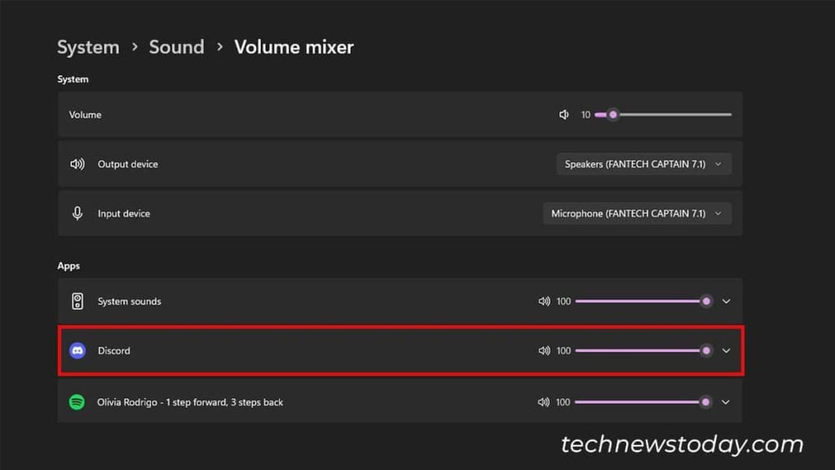Expand the Discord row chevron

click(x=727, y=350)
